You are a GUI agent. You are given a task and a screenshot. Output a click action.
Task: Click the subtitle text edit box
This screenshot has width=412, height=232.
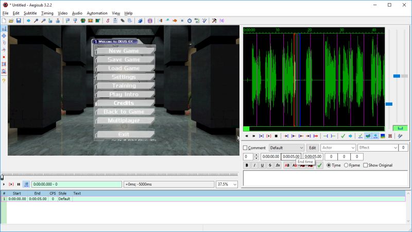(x=325, y=178)
